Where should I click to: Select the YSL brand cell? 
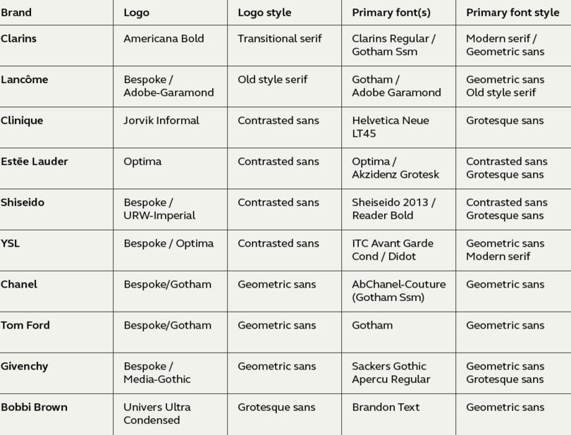click(56, 250)
